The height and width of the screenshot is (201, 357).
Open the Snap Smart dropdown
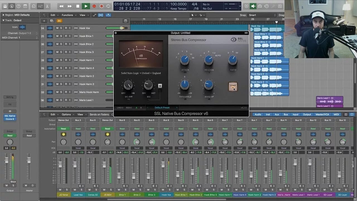tap(262, 15)
